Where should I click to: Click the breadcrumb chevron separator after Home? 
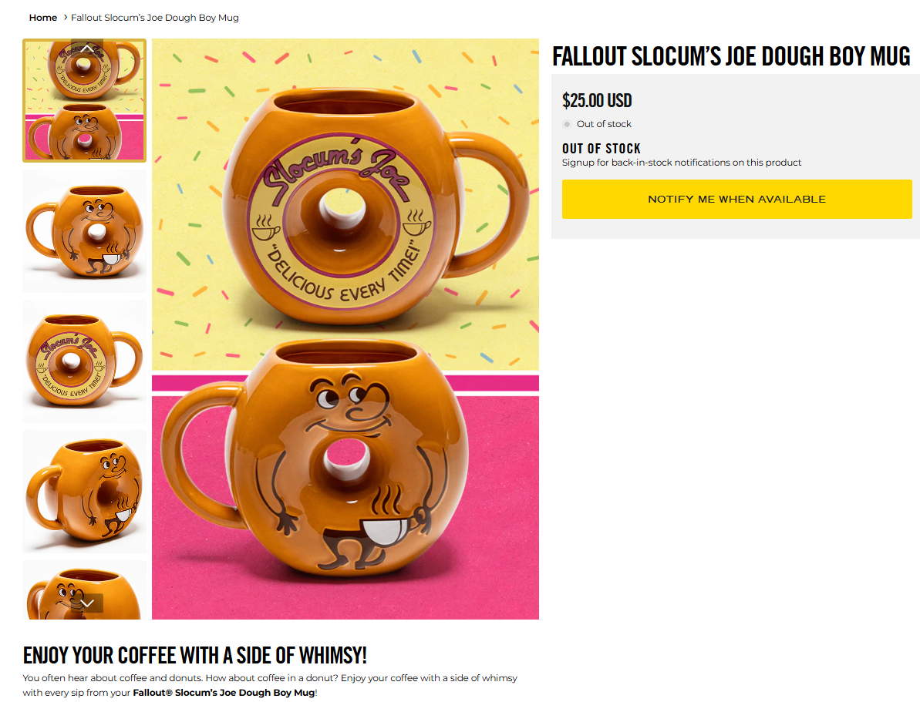coord(65,18)
